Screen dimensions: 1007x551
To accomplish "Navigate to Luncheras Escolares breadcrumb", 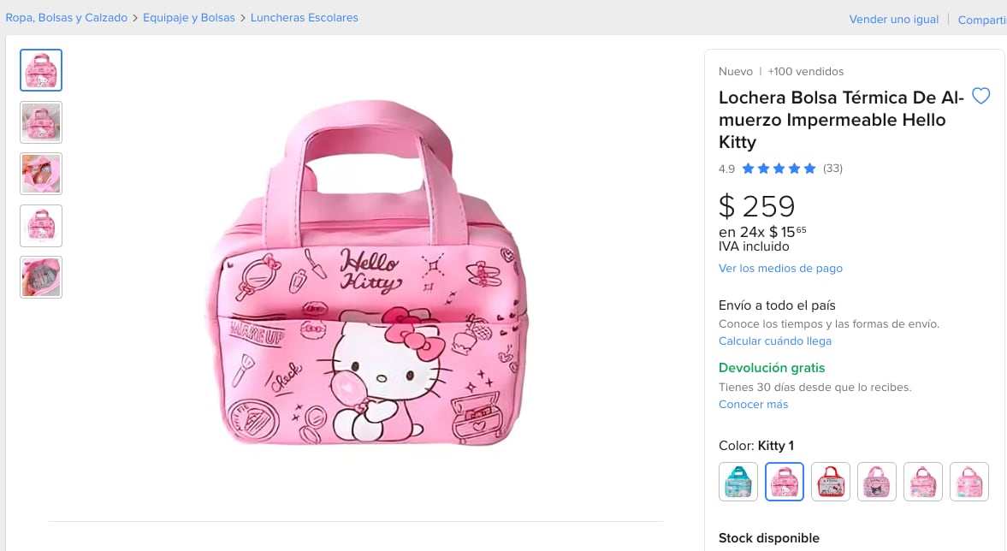I will [305, 18].
